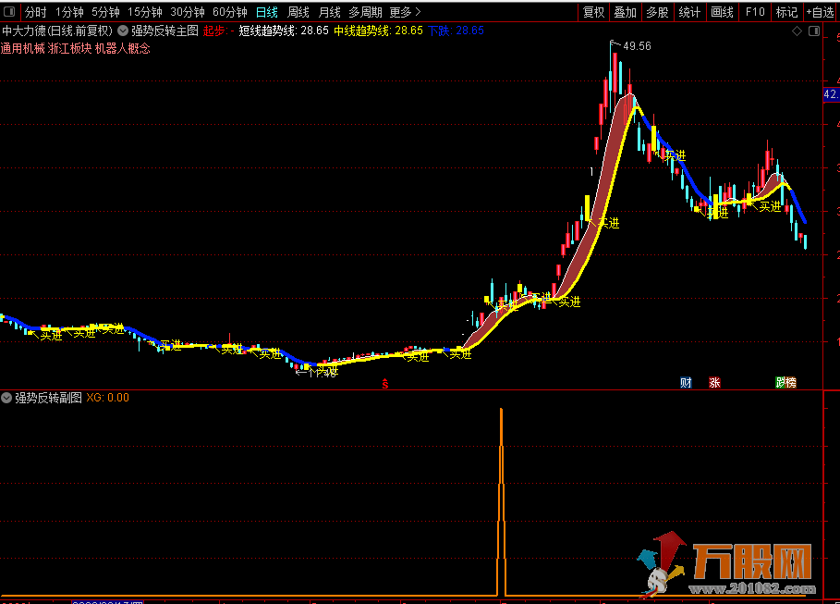Click the 短线趋势线: 28.65 indicator value

284,31
